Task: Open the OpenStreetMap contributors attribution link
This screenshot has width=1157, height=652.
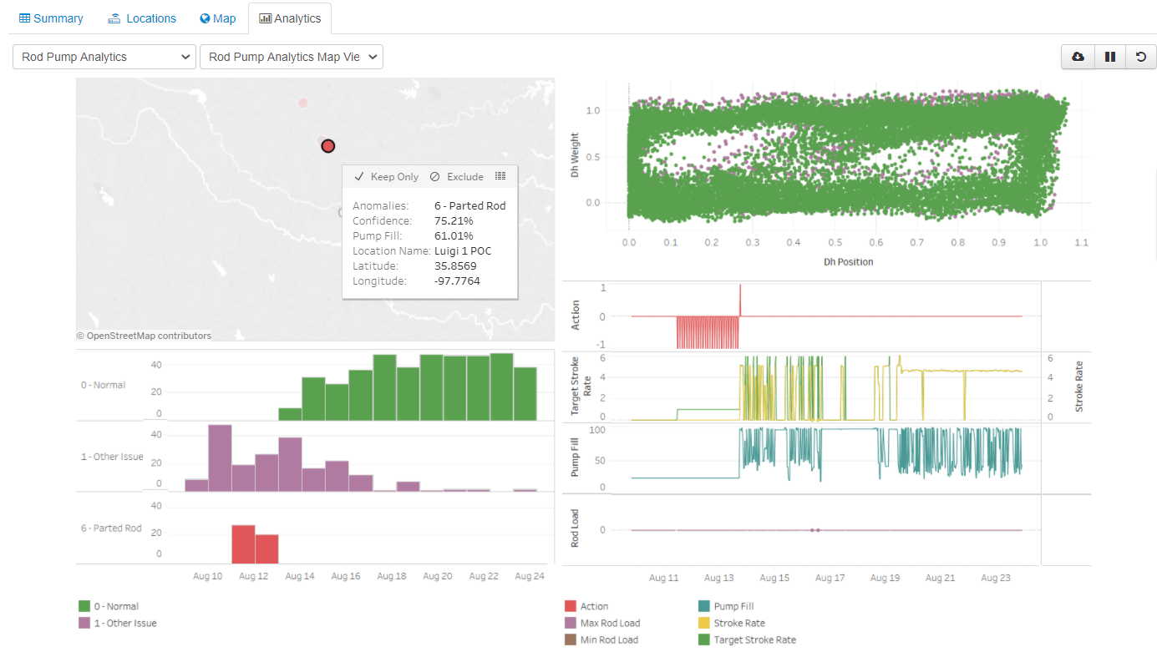Action: click(x=149, y=336)
